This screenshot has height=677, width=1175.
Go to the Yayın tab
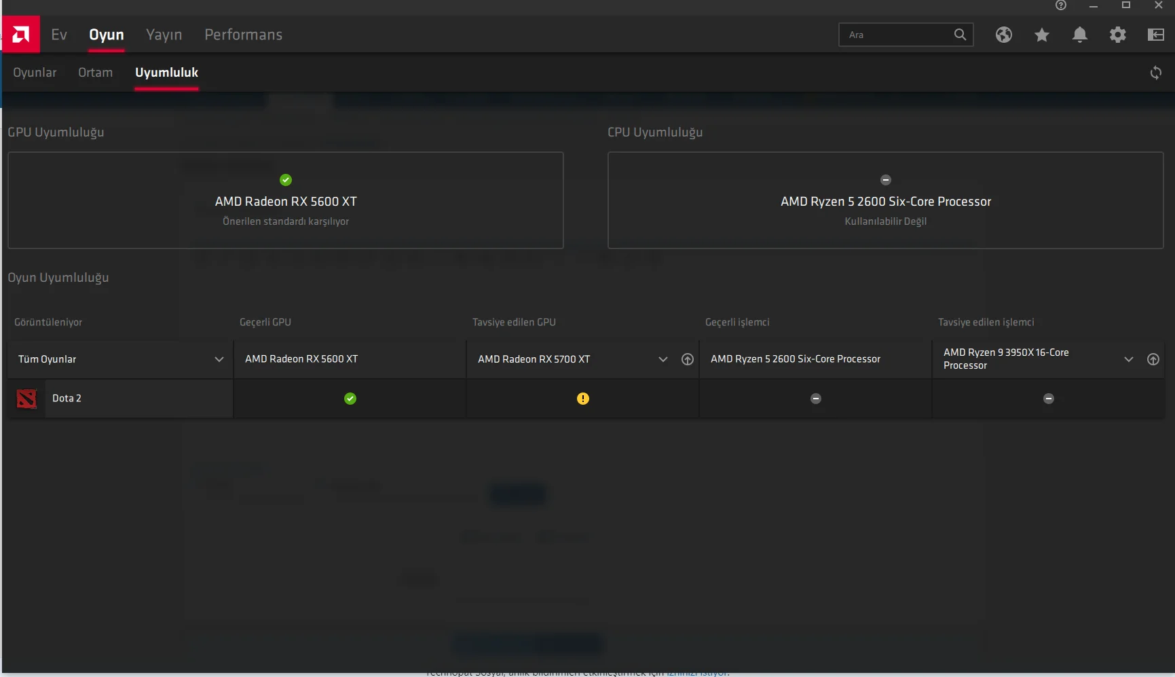(x=164, y=35)
